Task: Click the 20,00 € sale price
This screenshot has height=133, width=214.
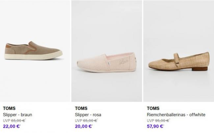Action: 83,126
